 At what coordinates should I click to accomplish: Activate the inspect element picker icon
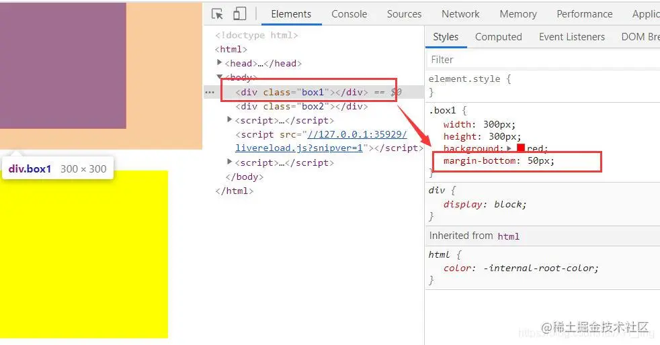click(217, 14)
